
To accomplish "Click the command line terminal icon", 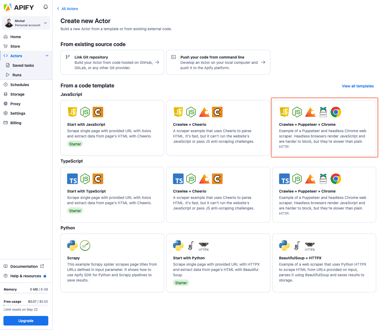I will click(x=174, y=57).
